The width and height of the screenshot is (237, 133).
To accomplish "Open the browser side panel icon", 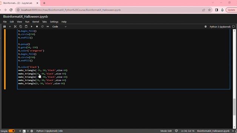I will [x=217, y=10].
